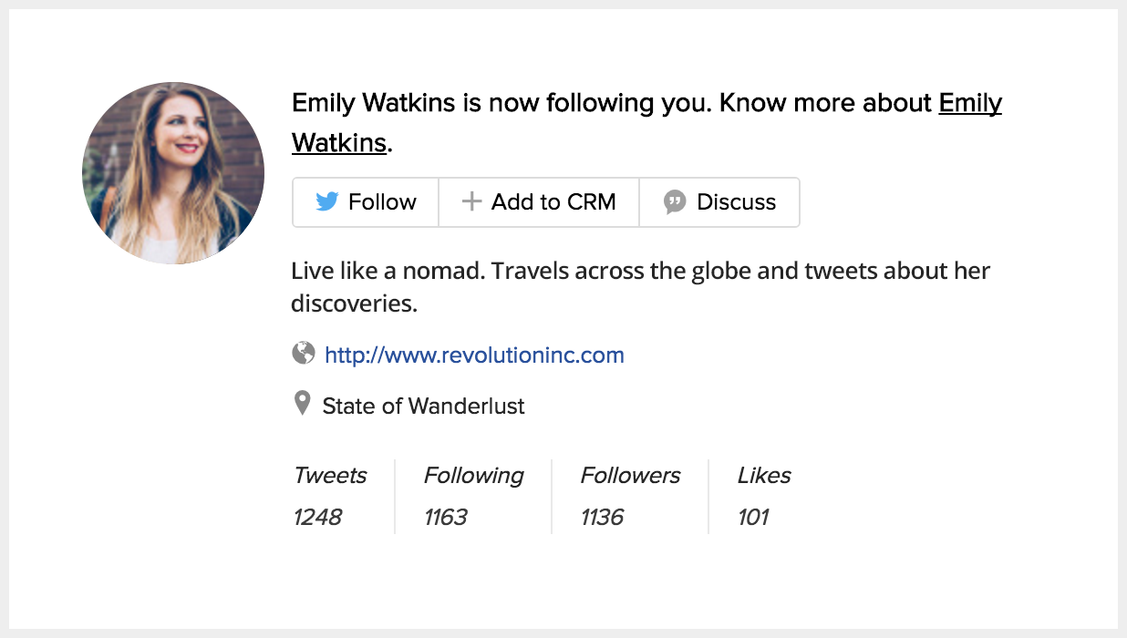Click the State of Wanderlust location text
This screenshot has height=638, width=1127.
(x=423, y=406)
